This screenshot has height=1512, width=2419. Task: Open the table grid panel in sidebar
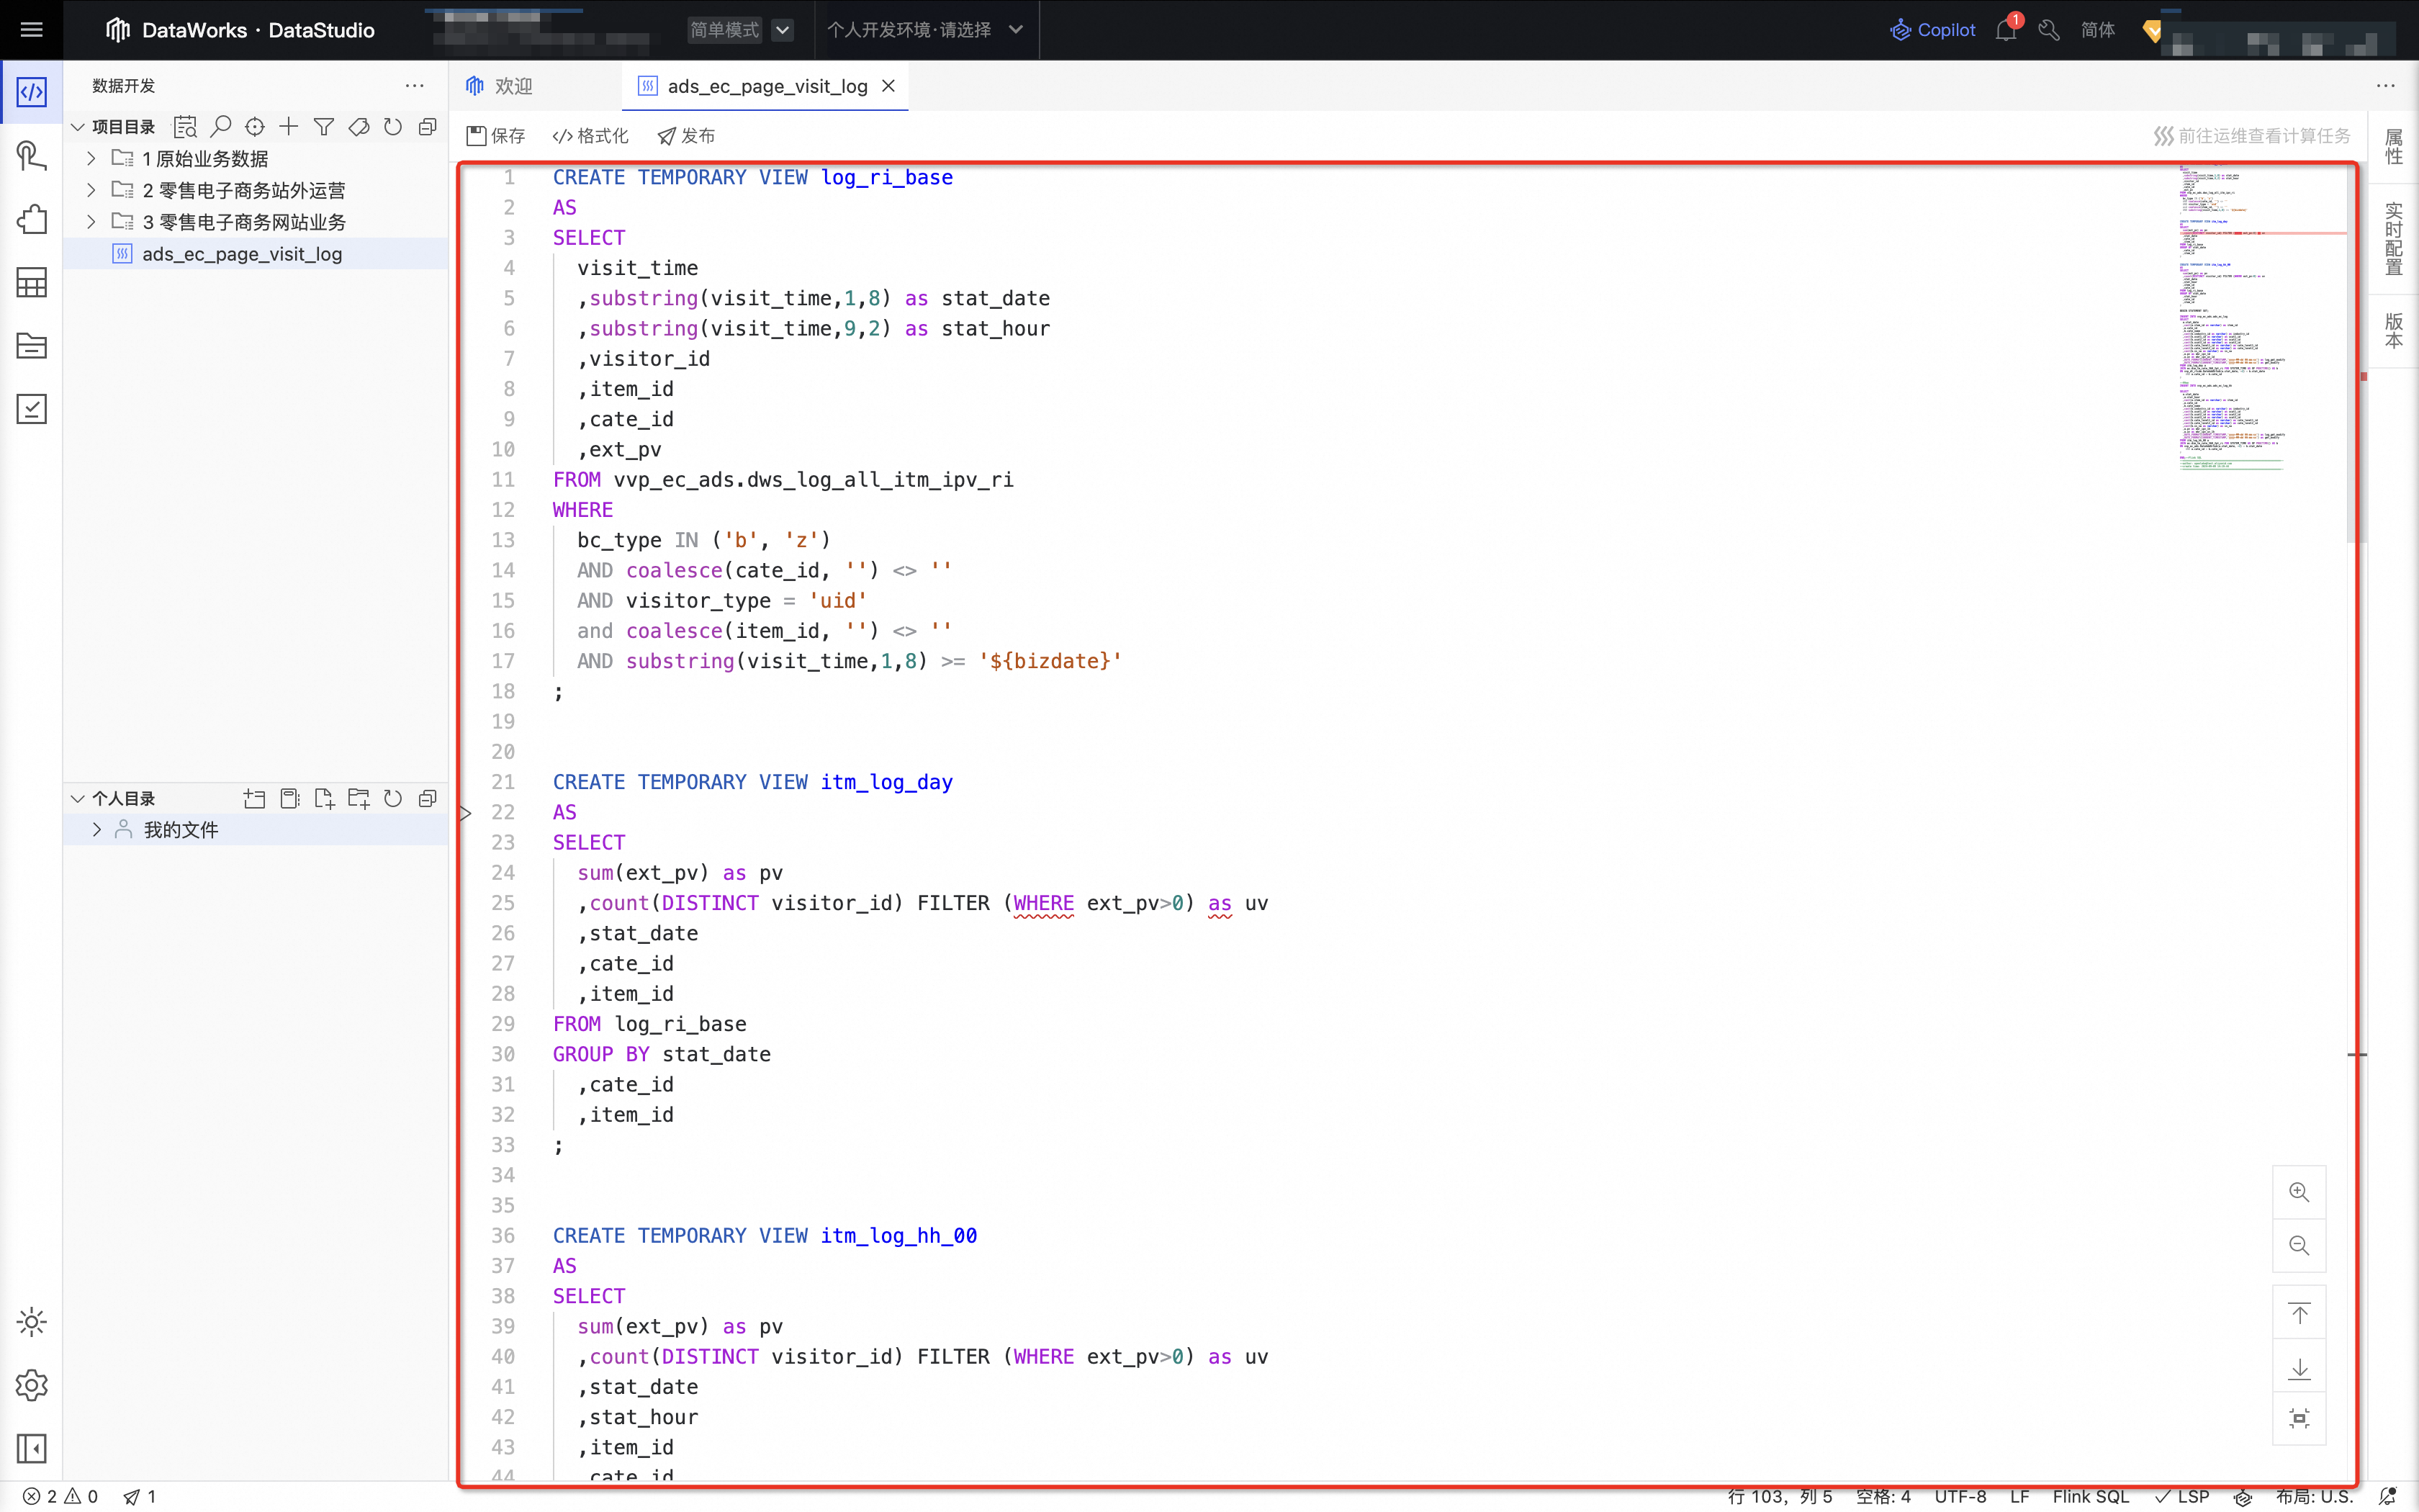(32, 283)
